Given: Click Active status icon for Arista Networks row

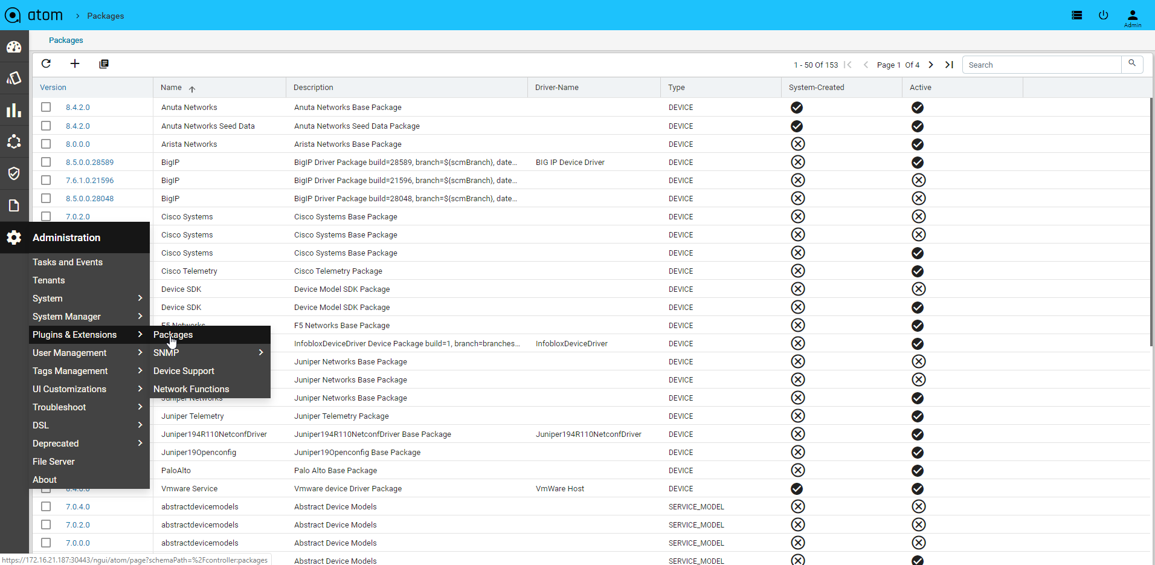Looking at the screenshot, I should click(918, 144).
